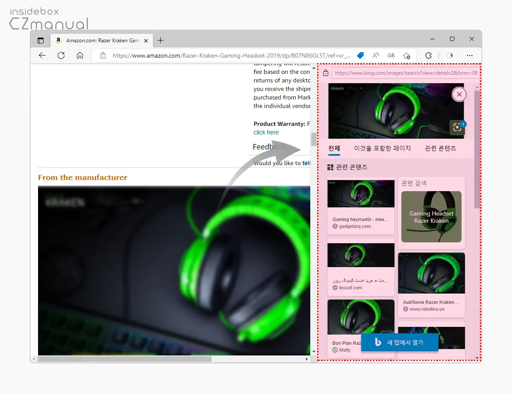Switch to the 관련 콘텐츠 tab
Image resolution: width=512 pixels, height=393 pixels.
tap(440, 148)
